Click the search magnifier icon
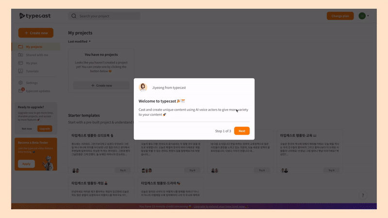388x218 pixels. 74,16
